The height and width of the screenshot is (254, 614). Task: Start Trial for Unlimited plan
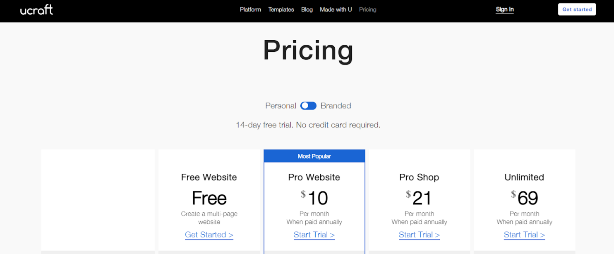[x=524, y=235]
